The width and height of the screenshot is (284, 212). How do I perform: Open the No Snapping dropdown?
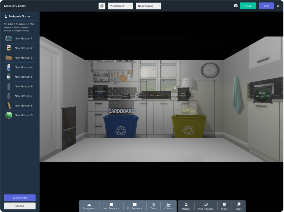tap(148, 6)
